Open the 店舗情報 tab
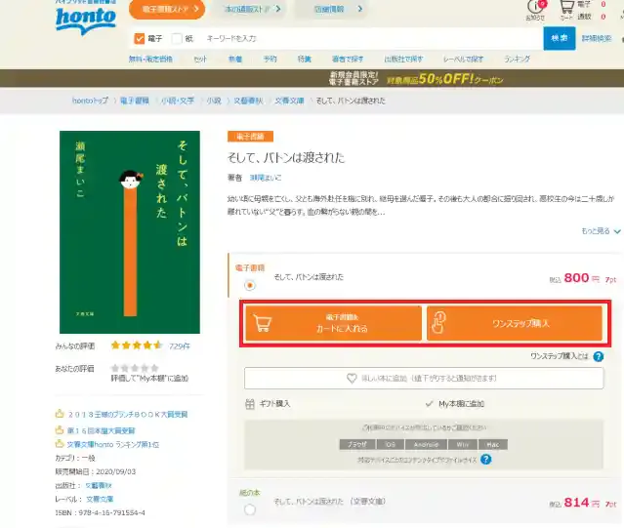The image size is (624, 528). [331, 9]
